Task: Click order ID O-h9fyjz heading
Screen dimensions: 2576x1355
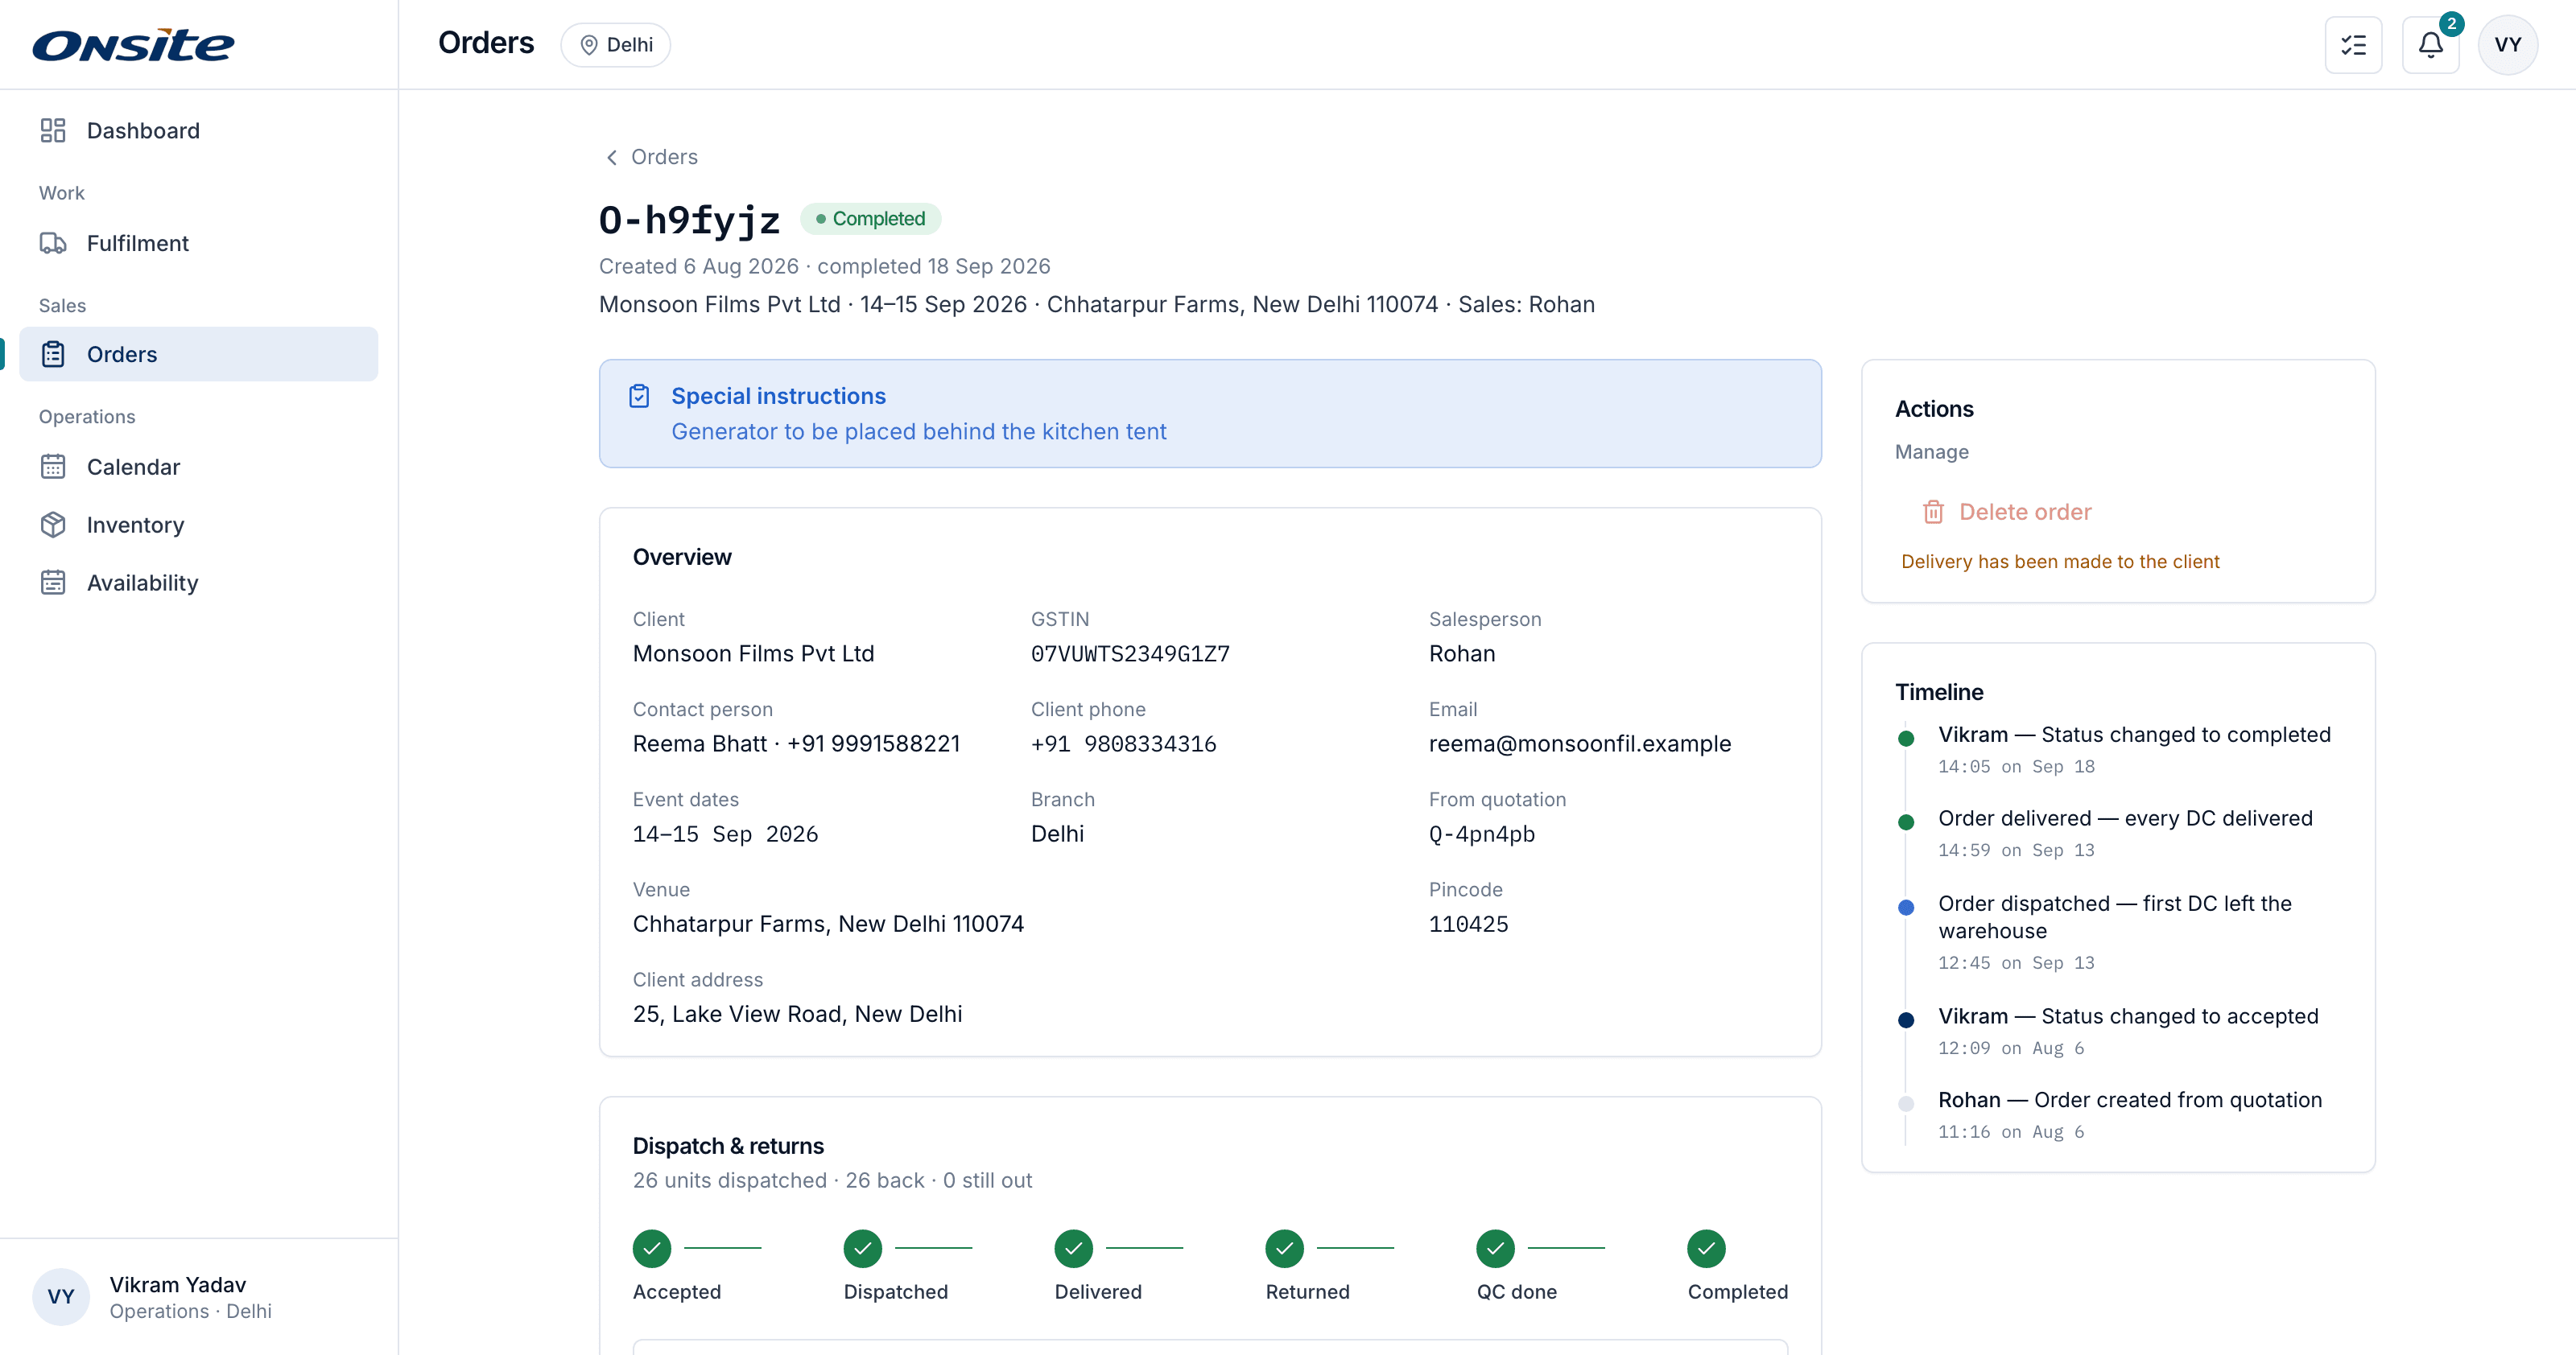Action: [689, 220]
